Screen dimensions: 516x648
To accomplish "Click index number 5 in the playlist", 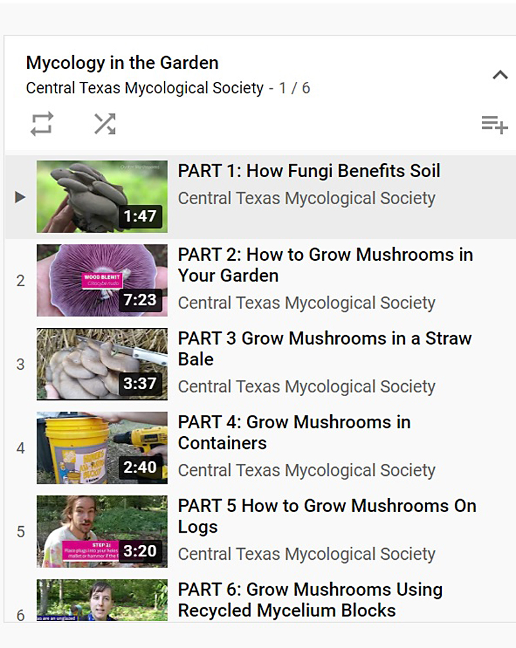I will coord(20,532).
